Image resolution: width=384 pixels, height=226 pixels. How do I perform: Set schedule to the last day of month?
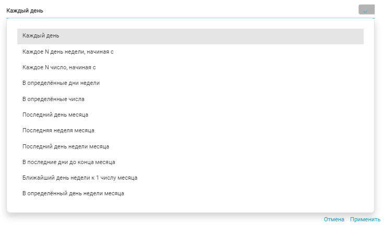(x=55, y=114)
